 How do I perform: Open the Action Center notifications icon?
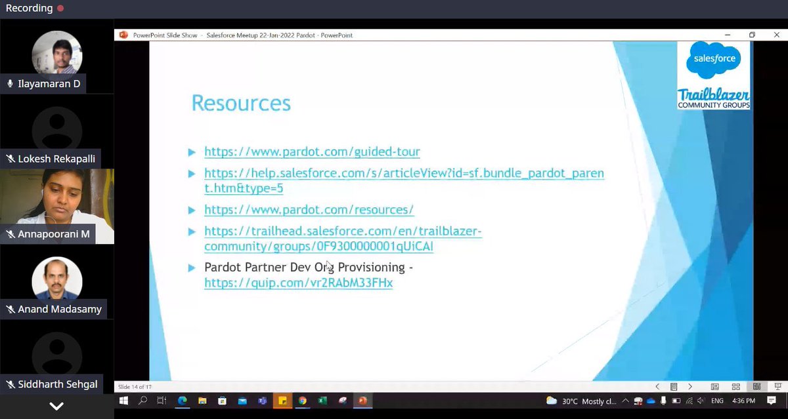(772, 401)
